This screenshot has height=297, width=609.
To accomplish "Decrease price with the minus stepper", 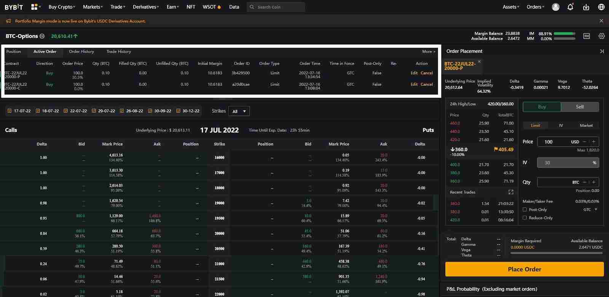I will click(585, 142).
